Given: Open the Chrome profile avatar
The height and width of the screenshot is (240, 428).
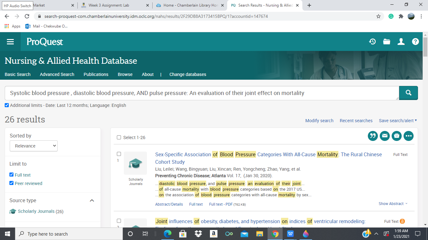Looking at the screenshot, I should pos(411,16).
